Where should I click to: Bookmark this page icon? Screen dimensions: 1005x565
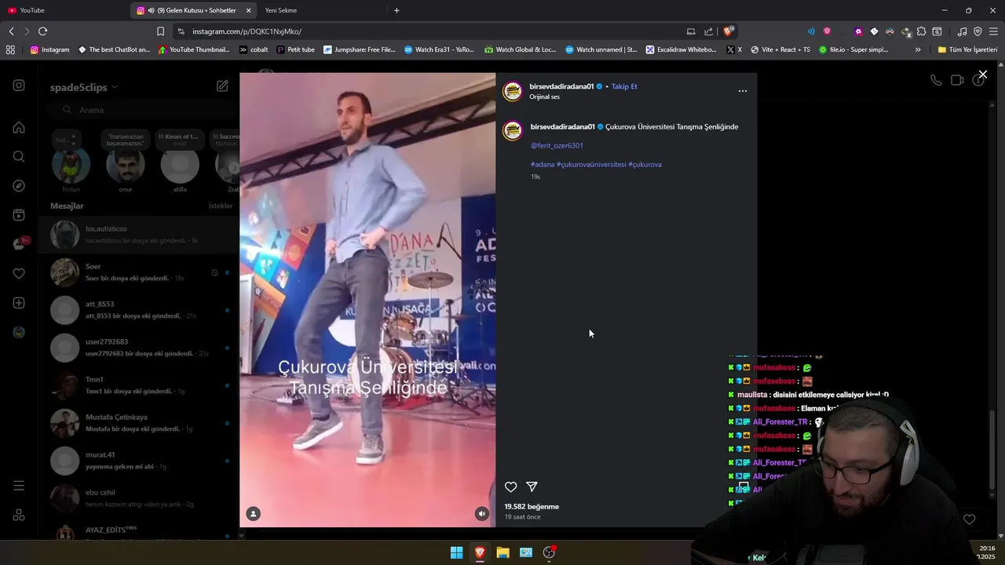pyautogui.click(x=160, y=31)
